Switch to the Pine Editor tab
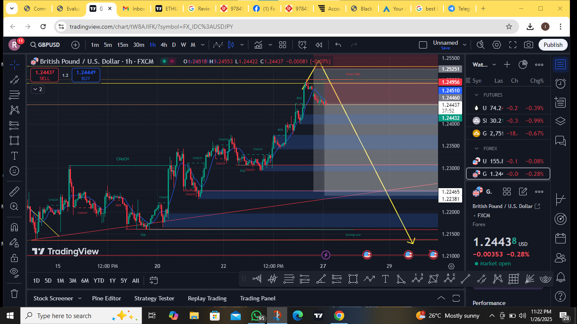Screen dimensions: 577x324 [106, 298]
